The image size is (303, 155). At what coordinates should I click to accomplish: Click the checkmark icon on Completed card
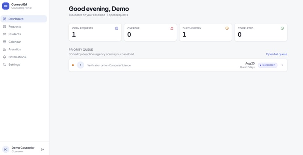point(282,28)
